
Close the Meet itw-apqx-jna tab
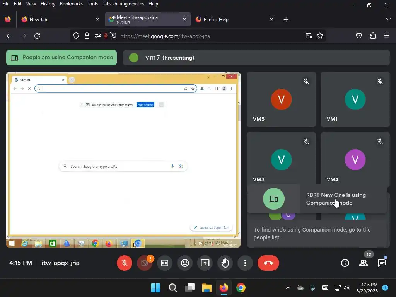coord(184,19)
